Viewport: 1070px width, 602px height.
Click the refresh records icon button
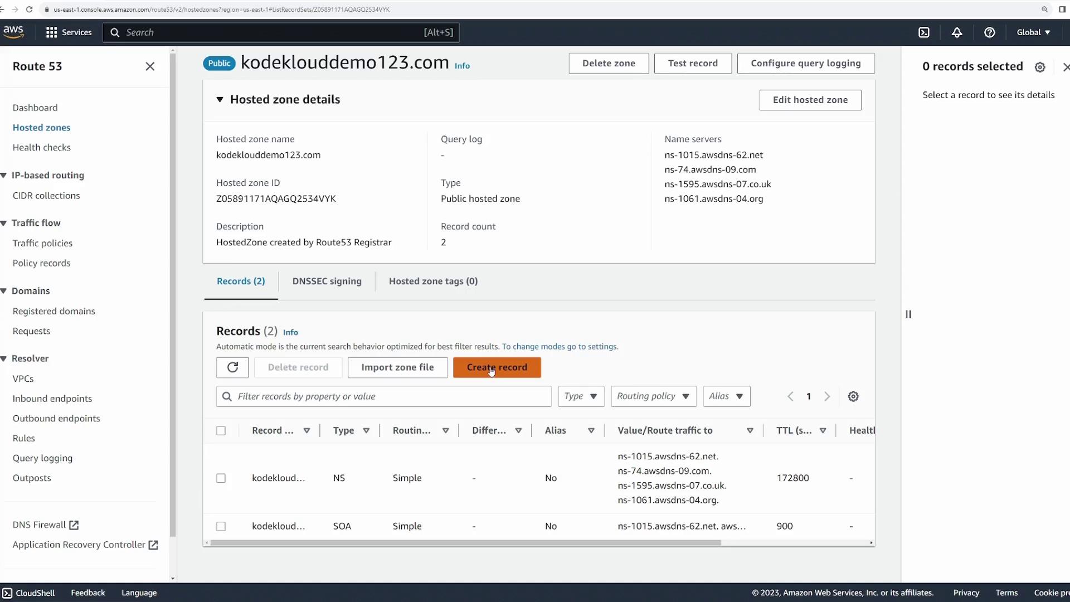(x=232, y=367)
